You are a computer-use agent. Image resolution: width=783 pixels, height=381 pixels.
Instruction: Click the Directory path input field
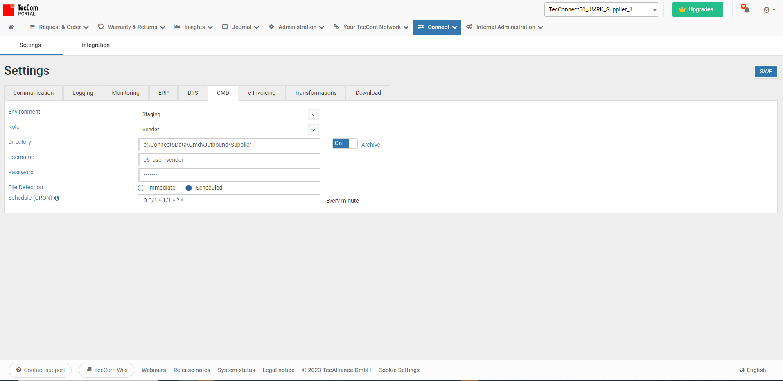(x=228, y=145)
